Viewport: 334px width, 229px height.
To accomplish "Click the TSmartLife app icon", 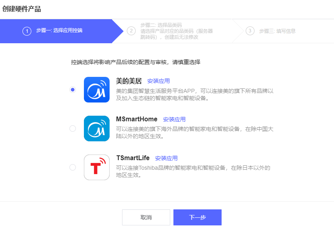I will point(97,167).
